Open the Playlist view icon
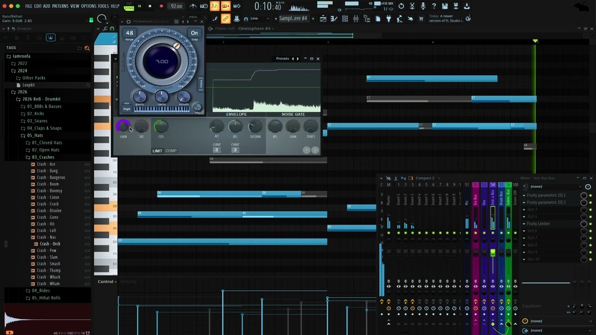This screenshot has height=335, width=596. point(323,19)
